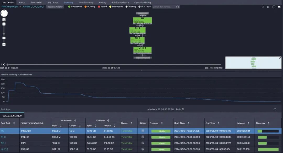This screenshot has height=153, width=283.
Task: Focus the search for names field
Action: 164,7
